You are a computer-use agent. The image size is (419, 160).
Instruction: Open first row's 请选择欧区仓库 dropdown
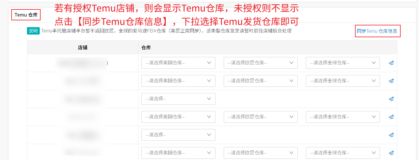(260, 63)
